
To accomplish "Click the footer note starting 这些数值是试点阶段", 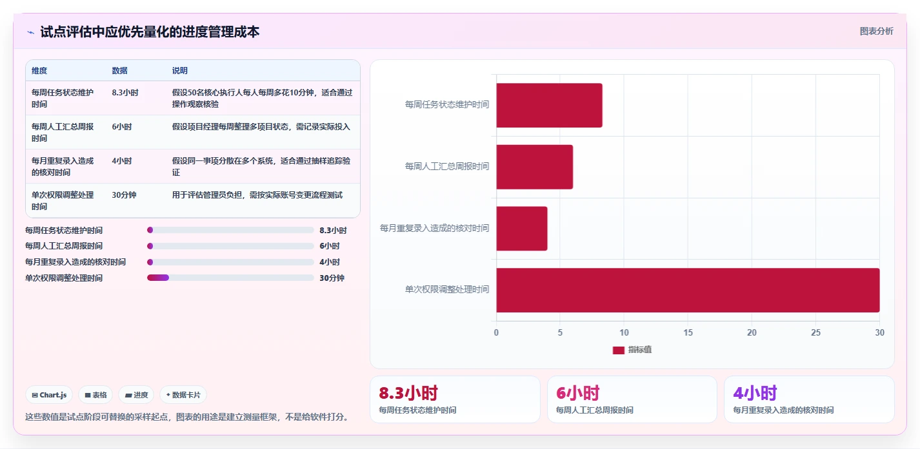I will tap(189, 417).
